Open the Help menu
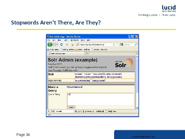Viewport: 185px width, 139px height. tap(89, 40)
